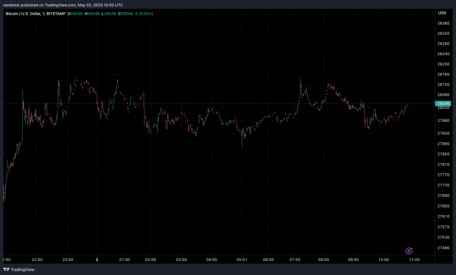Viewport: 456px width, 275px height.
Task: Click the 07:05 time axis label
Action: 295,260
